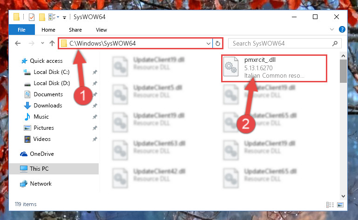Viewport: 358px width, 220px height.
Task: Open the File menu tab
Action: (22, 30)
